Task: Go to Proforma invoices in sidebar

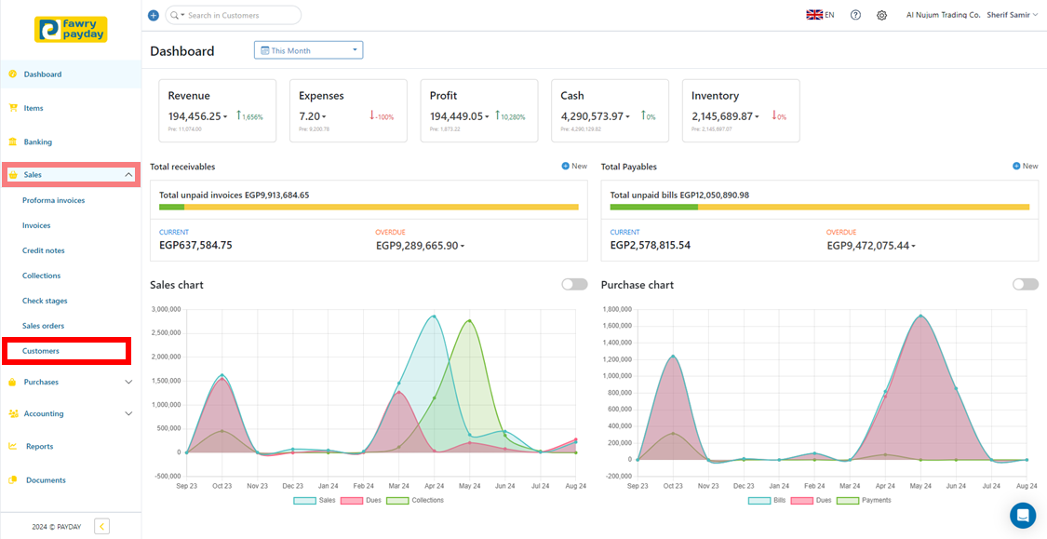Action: (53, 200)
